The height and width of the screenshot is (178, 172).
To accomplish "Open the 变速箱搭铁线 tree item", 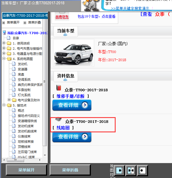I will pyautogui.click(x=27, y=121).
